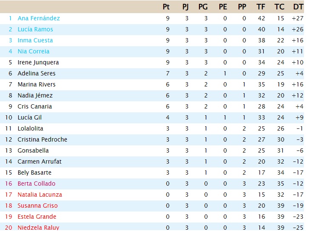The width and height of the screenshot is (310, 231).
Task: Click the PE column header
Action: [x=223, y=7]
